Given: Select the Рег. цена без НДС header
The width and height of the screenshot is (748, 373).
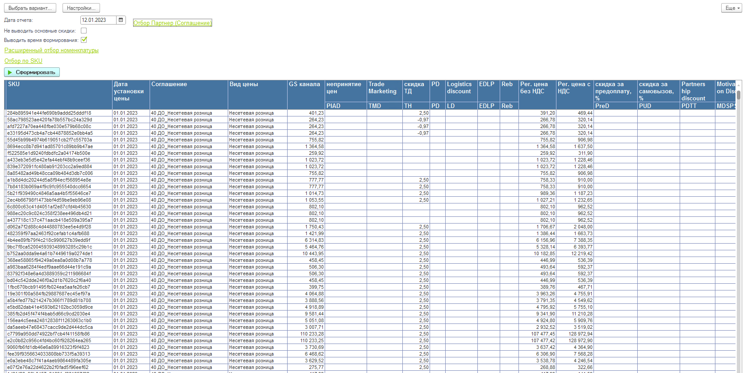Looking at the screenshot, I should [x=537, y=95].
